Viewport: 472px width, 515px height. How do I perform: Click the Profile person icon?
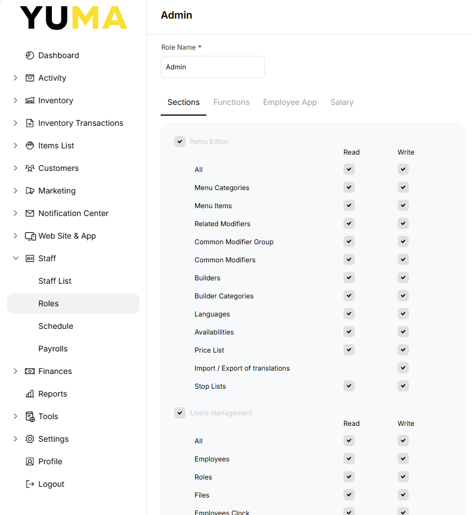(x=30, y=461)
